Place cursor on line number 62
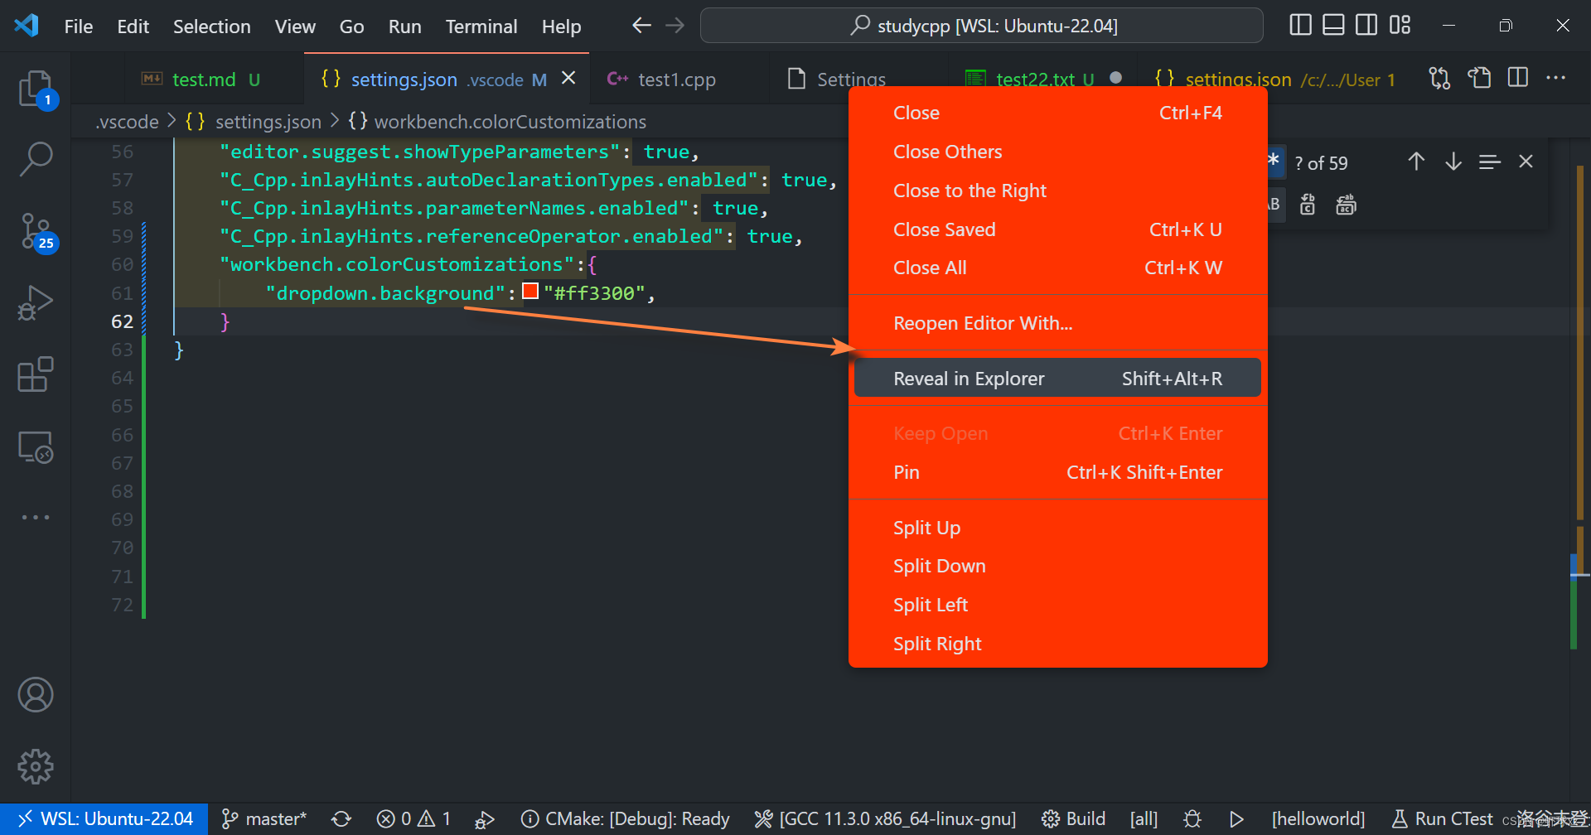 pos(122,321)
